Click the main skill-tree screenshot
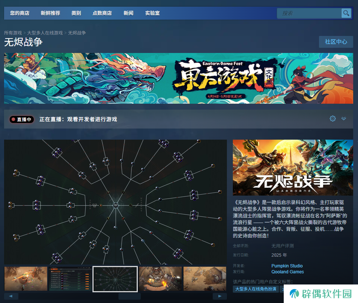Image resolution: width=358 pixels, height=303 pixels. [115, 202]
